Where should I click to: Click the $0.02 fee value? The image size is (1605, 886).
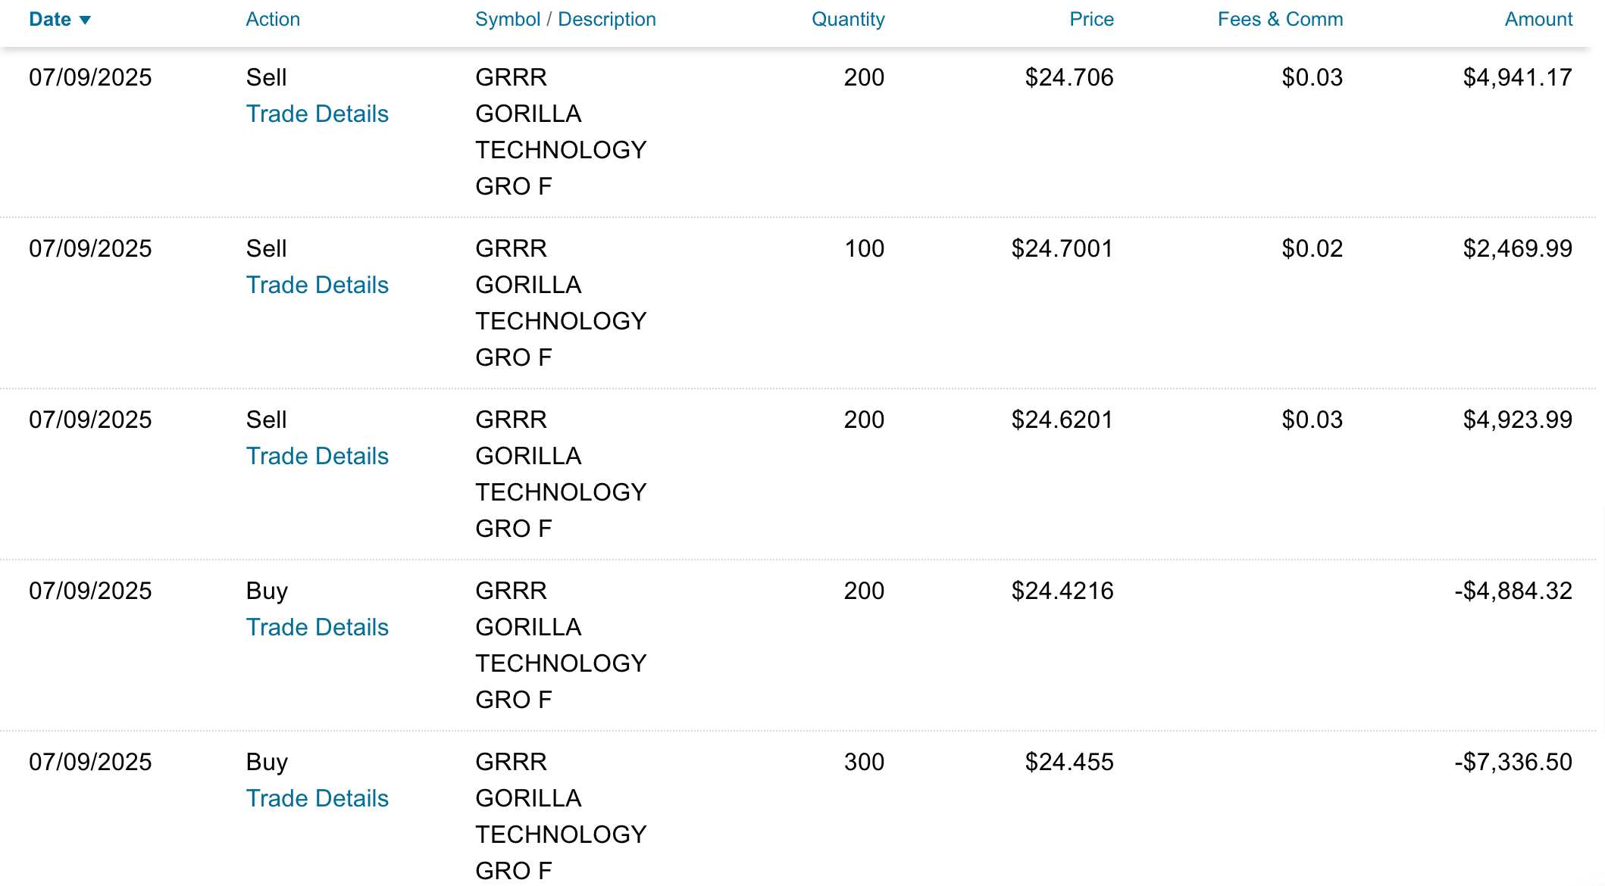click(x=1312, y=248)
